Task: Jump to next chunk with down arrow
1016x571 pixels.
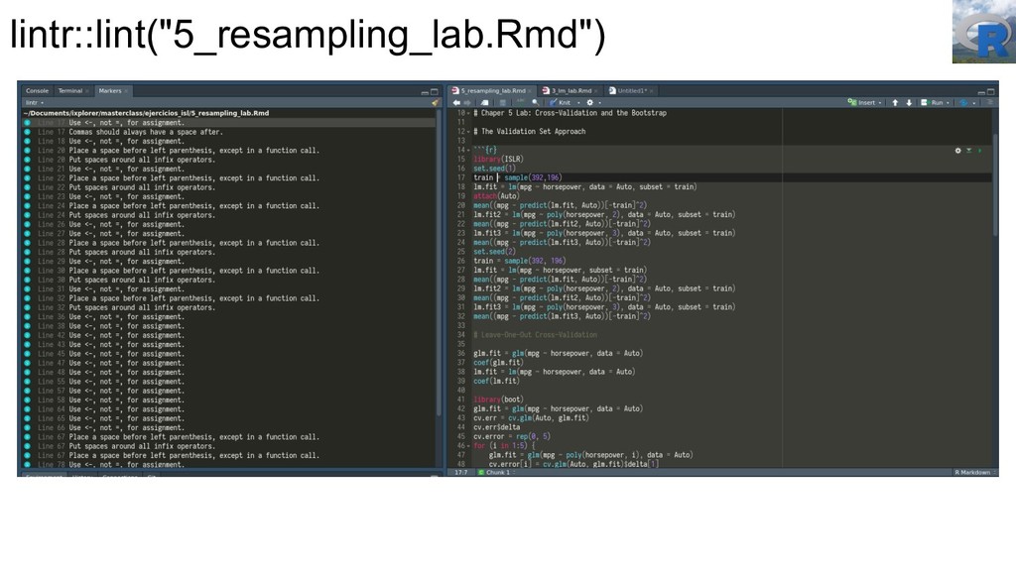Action: coord(909,102)
